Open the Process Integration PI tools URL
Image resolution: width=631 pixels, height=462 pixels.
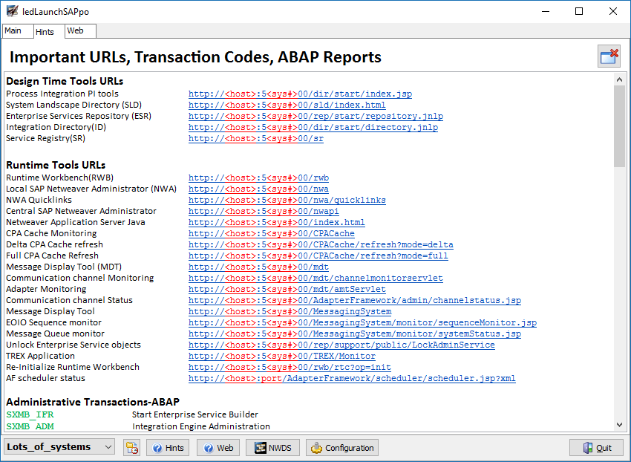click(300, 94)
